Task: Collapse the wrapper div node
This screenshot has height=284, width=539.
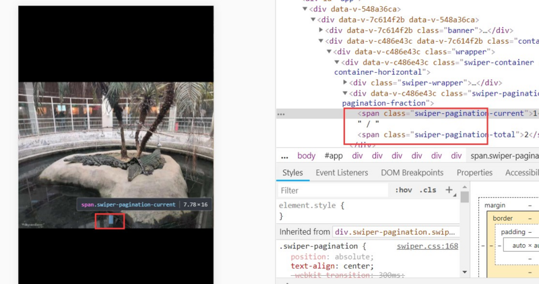Action: point(329,52)
